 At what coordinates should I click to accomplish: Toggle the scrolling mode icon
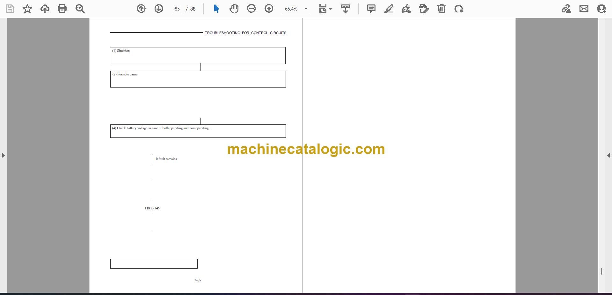click(x=346, y=9)
